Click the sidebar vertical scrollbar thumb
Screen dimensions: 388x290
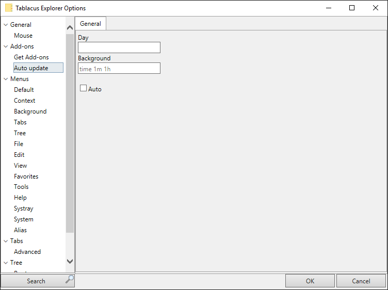click(70, 134)
